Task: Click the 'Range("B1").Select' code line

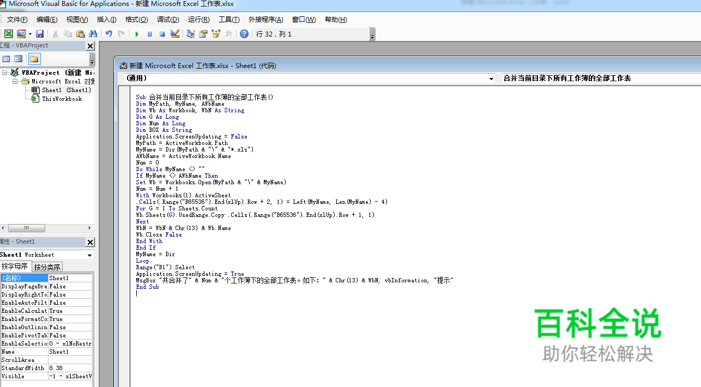Action: (x=165, y=267)
